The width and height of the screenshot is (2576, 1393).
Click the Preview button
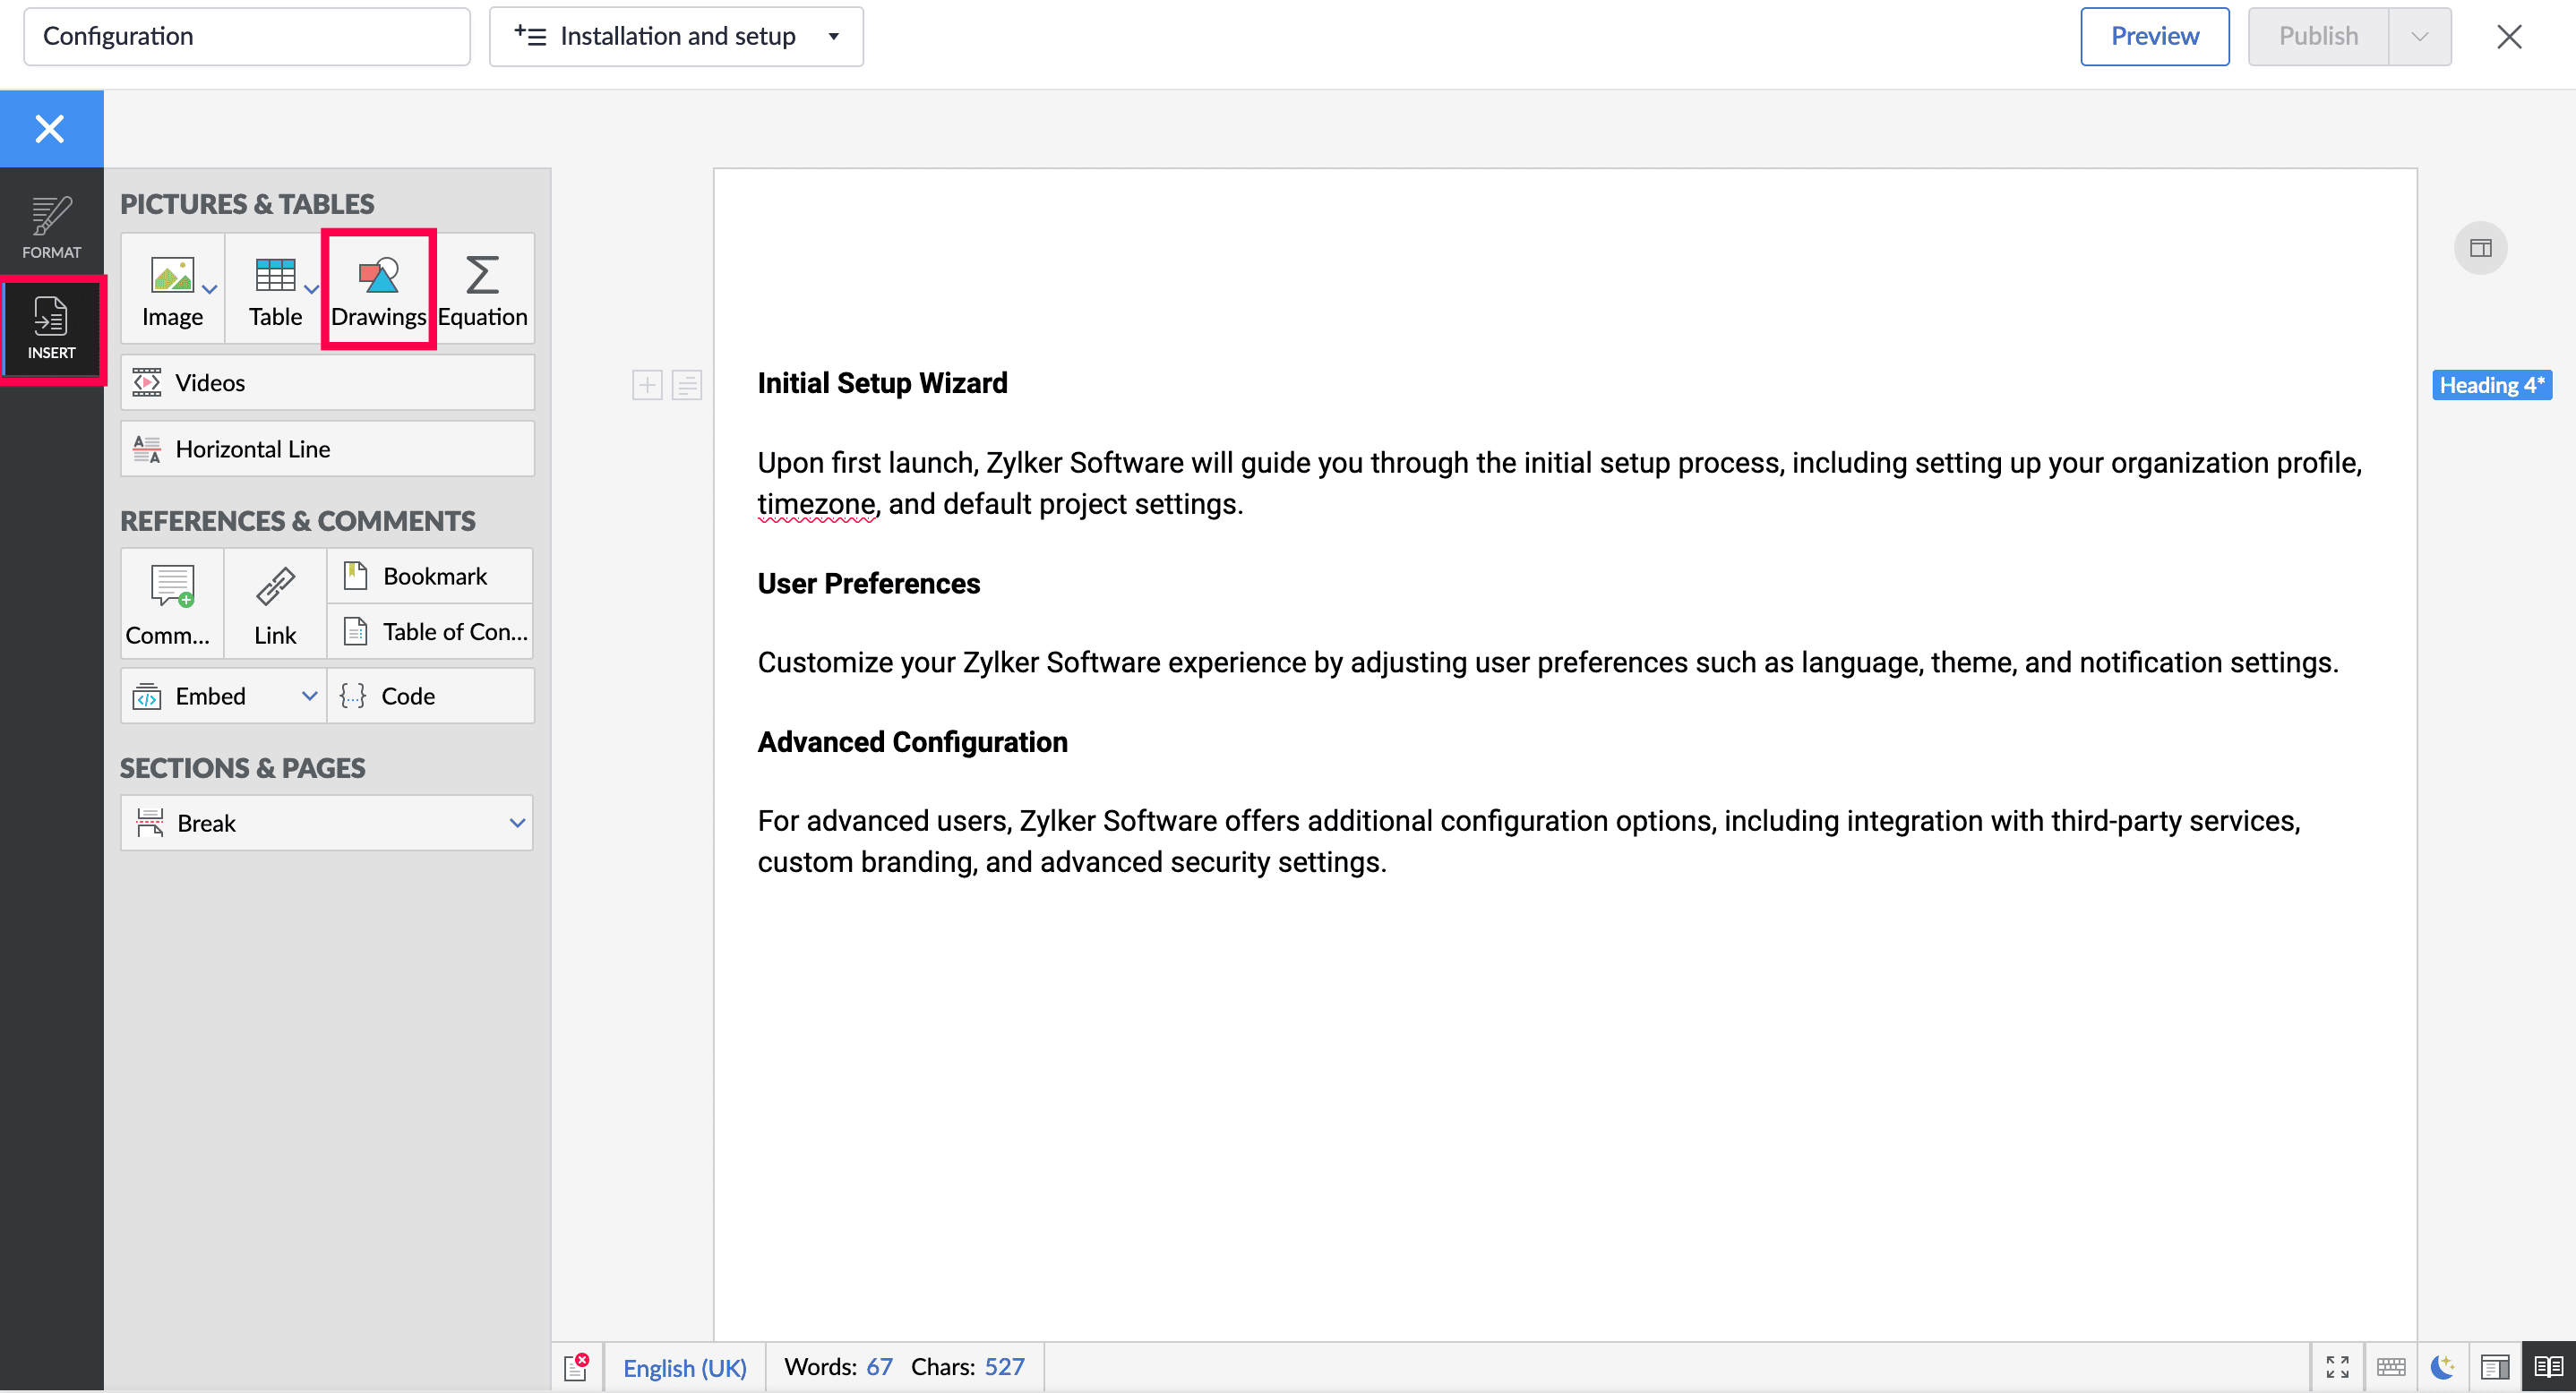click(x=2154, y=37)
